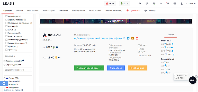Check the Сервисы подбора (3) category
The height and width of the screenshot is (92, 198).
tap(6, 20)
